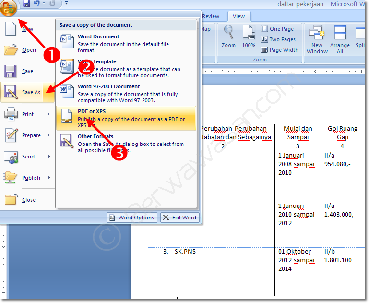Click the Other Formats disk icon
The image size is (369, 303).
pyautogui.click(x=67, y=141)
